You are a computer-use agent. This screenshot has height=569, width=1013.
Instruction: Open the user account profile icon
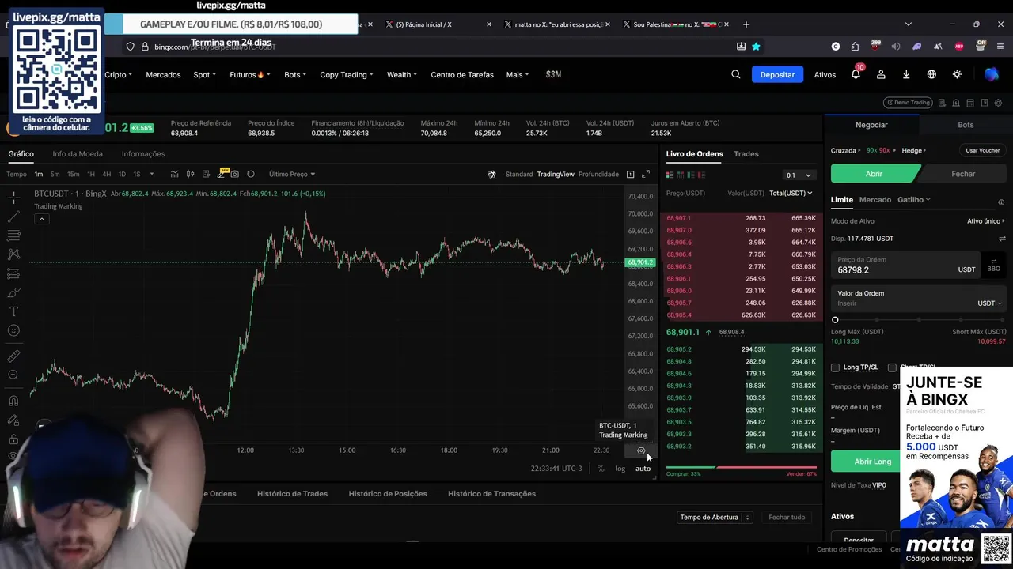point(881,74)
